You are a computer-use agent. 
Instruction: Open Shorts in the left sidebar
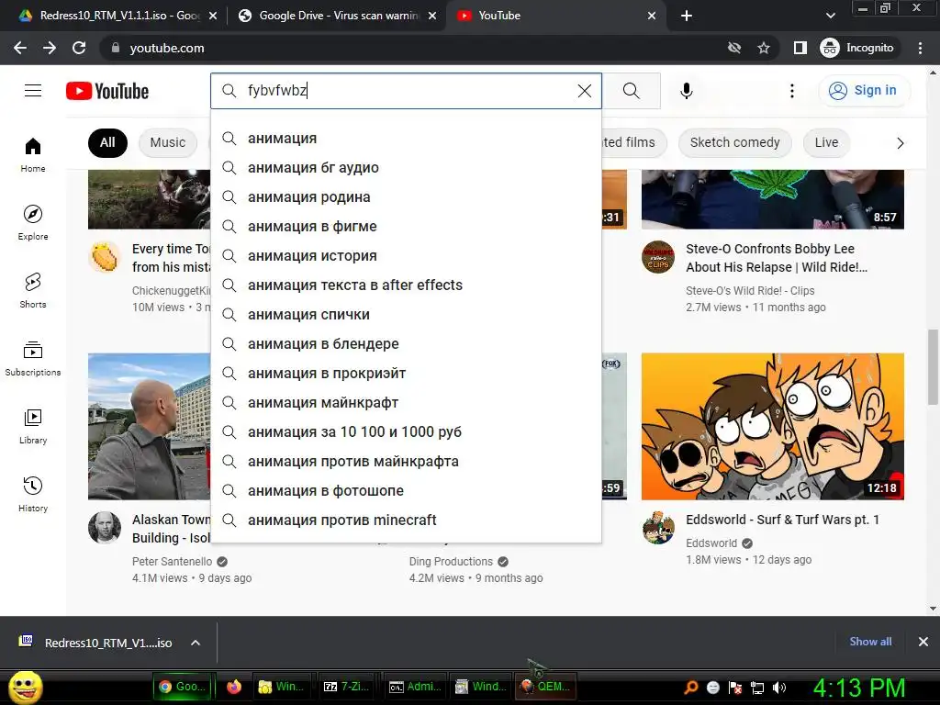click(x=33, y=291)
